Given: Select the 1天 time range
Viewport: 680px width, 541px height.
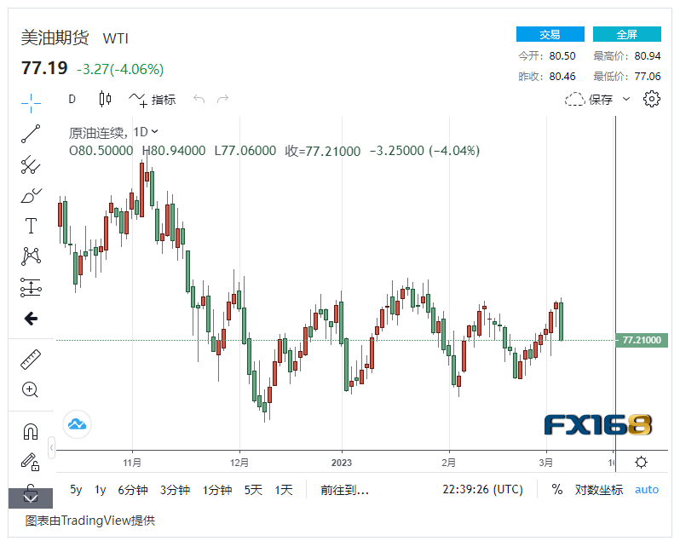Looking at the screenshot, I should [x=284, y=490].
